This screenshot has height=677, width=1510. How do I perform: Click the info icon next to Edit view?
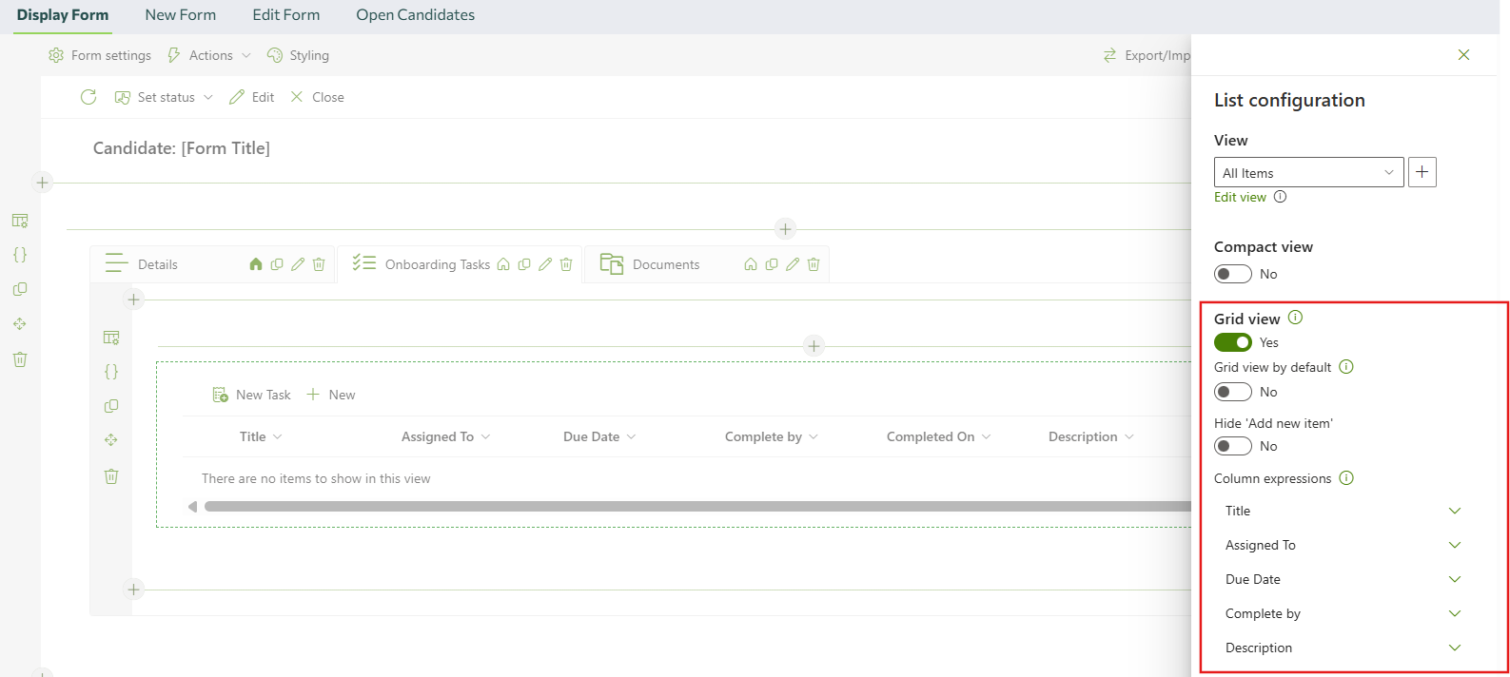pos(1281,197)
